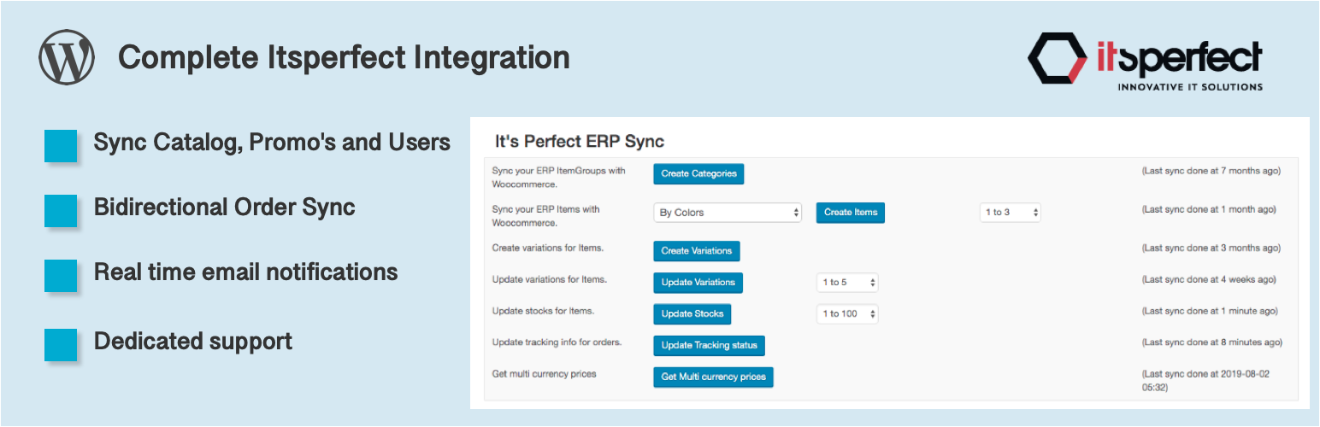Click the Get Multi currency prices button
Image resolution: width=1320 pixels, height=427 pixels.
(713, 377)
